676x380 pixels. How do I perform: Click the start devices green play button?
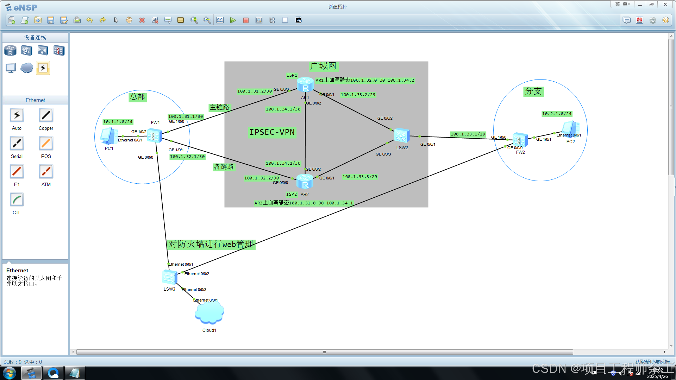(x=233, y=20)
